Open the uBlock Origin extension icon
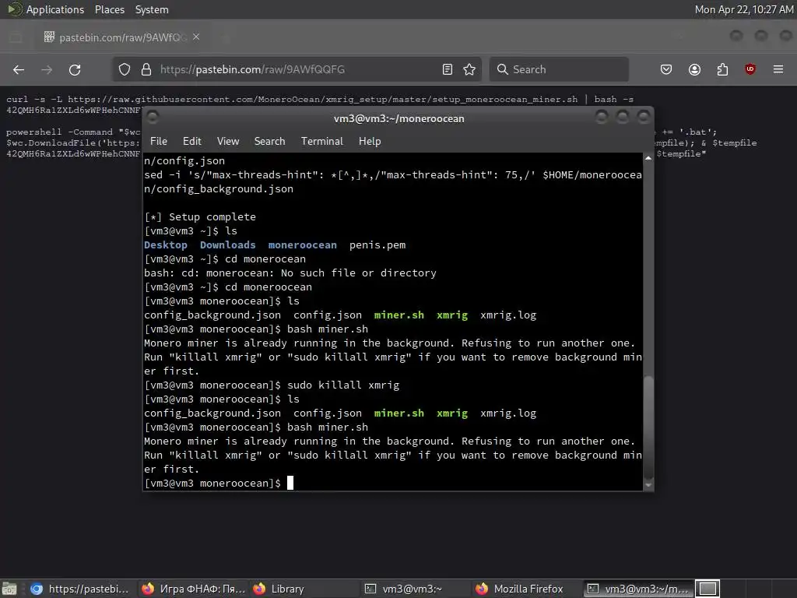Viewport: 797px width, 598px height. click(750, 69)
